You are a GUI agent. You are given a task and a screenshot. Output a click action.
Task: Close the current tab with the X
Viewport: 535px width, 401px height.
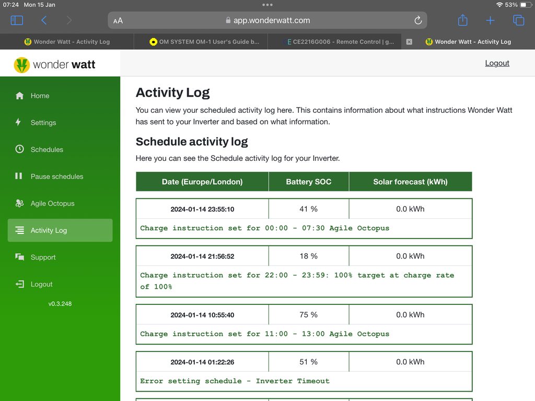tap(409, 42)
